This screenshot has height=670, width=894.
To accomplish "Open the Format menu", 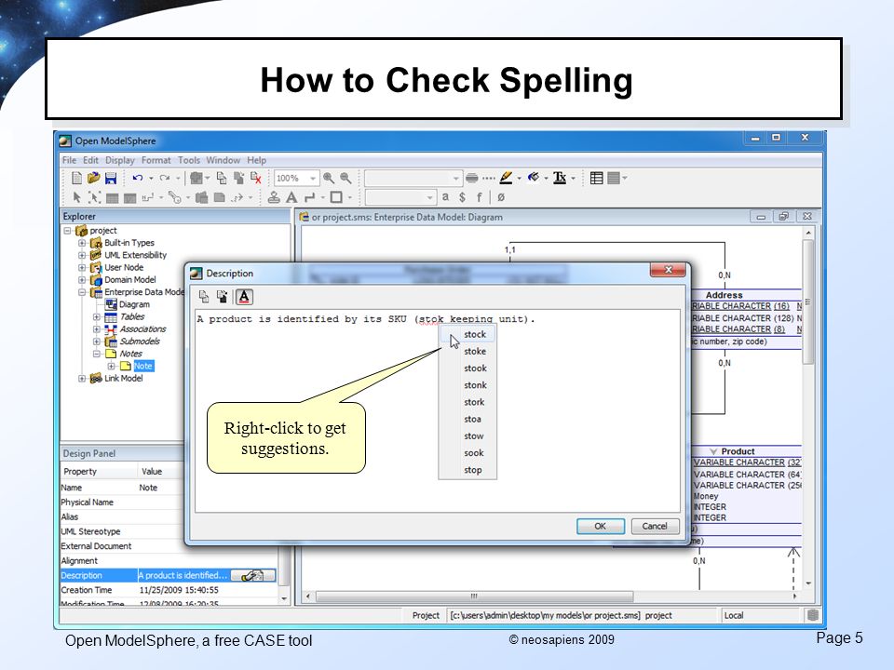I will point(156,160).
